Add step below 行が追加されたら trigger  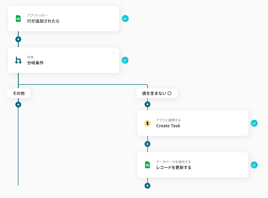click(x=18, y=39)
